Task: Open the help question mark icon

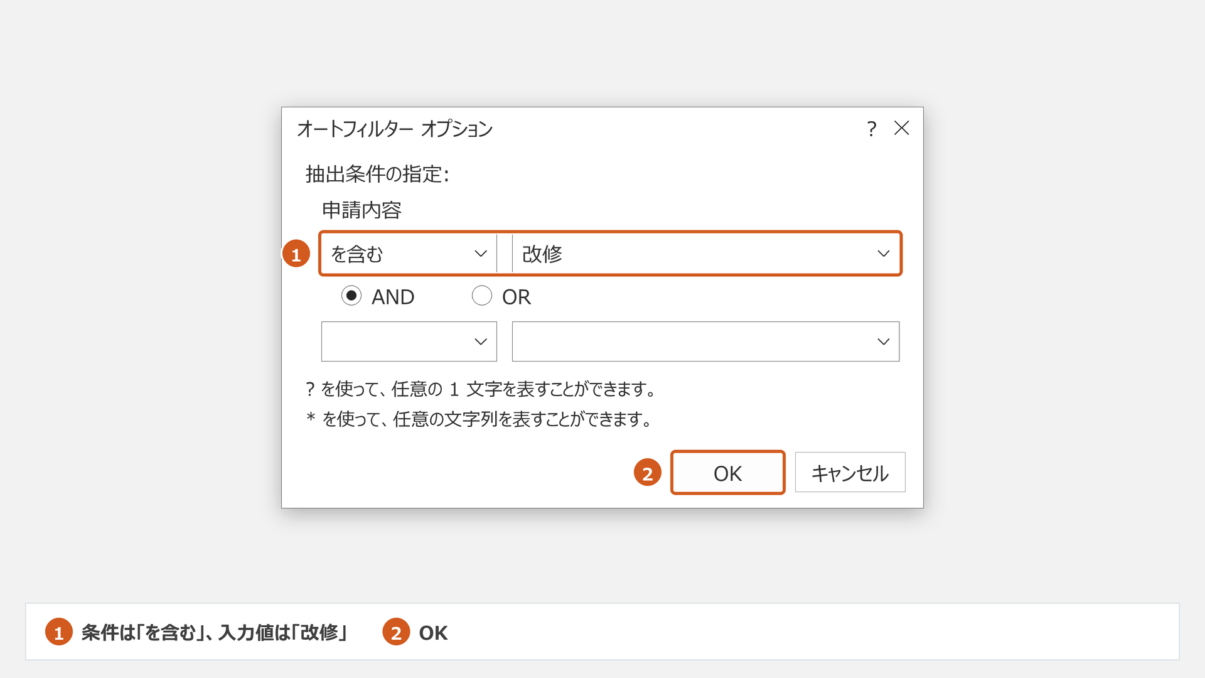Action: 871,129
